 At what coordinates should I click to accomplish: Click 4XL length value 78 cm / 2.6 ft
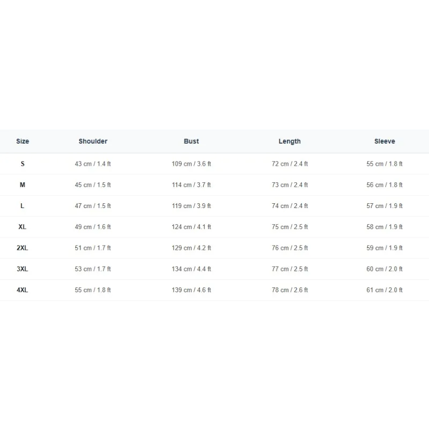(290, 290)
